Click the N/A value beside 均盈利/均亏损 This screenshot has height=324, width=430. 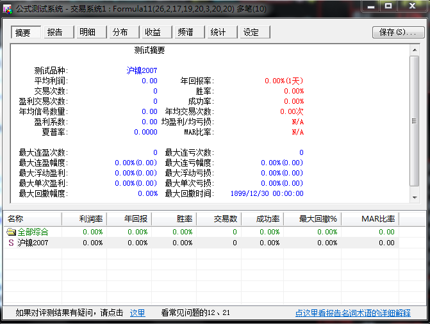click(x=298, y=122)
